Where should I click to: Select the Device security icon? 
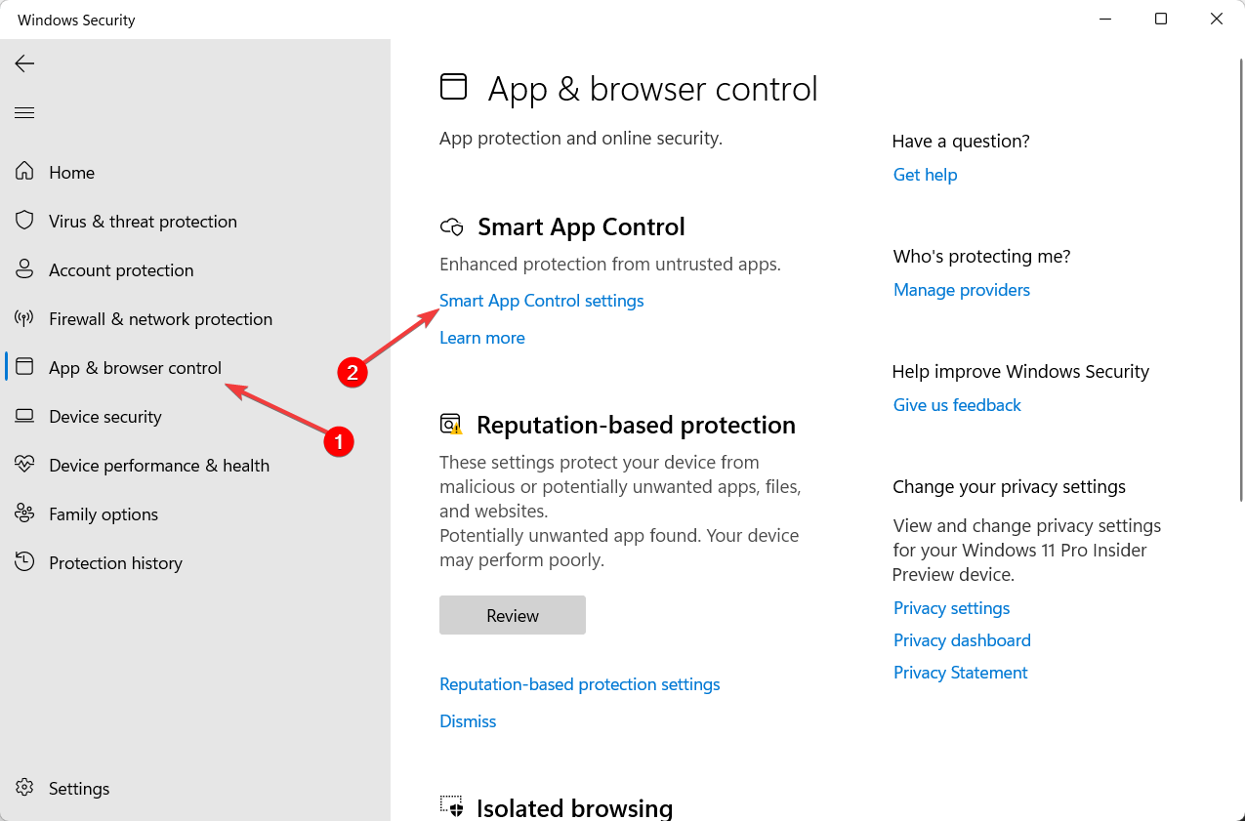pos(24,416)
